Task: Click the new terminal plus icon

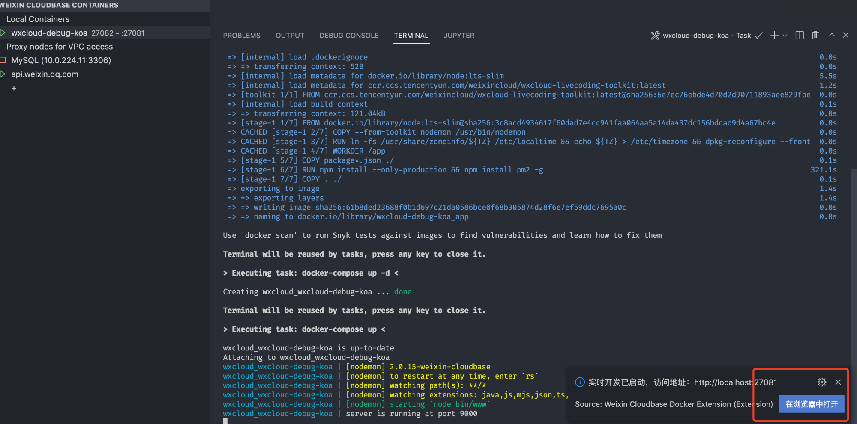Action: (774, 36)
